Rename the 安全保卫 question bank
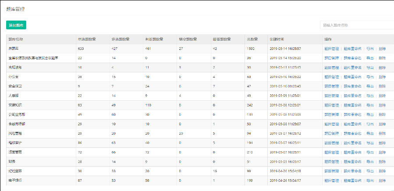394x191 pixels. pos(353,86)
